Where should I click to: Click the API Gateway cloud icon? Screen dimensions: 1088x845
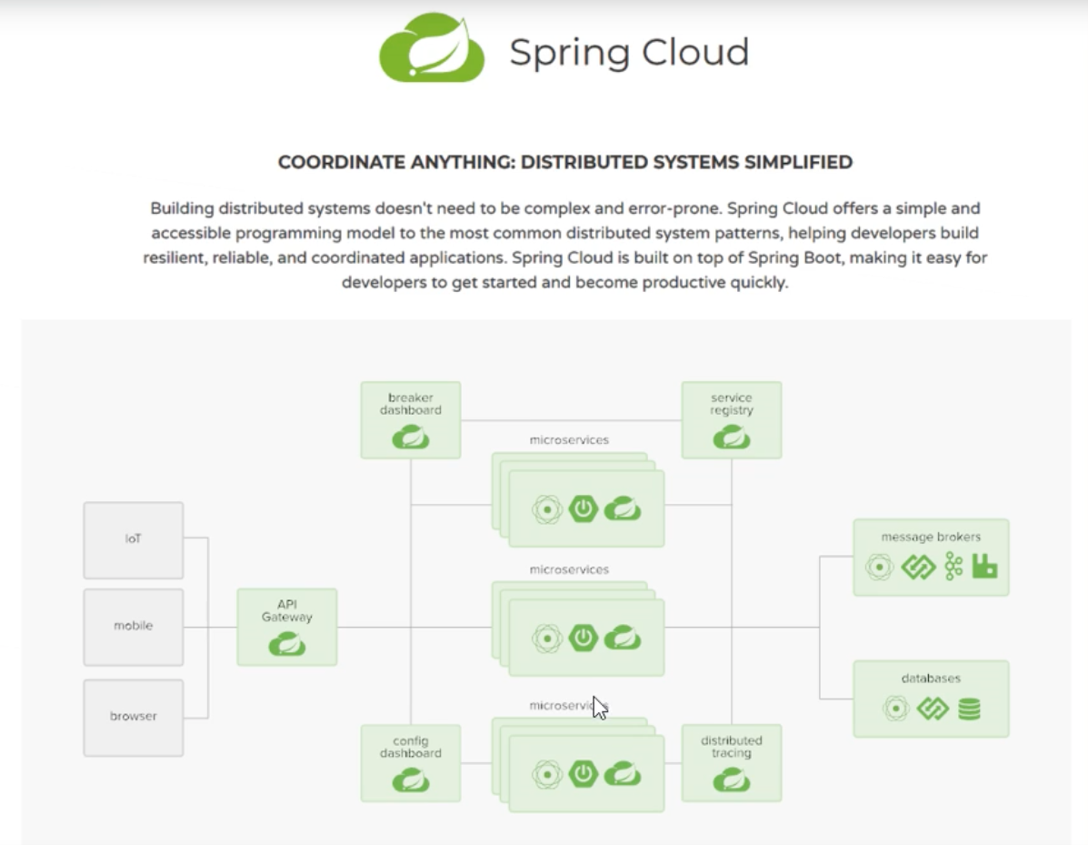(x=287, y=645)
